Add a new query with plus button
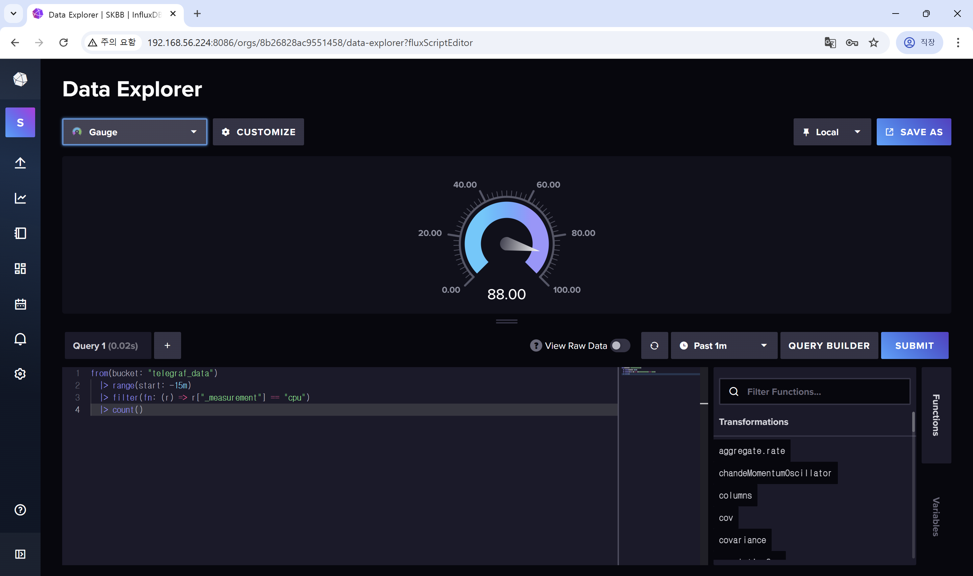973x576 pixels. point(167,345)
